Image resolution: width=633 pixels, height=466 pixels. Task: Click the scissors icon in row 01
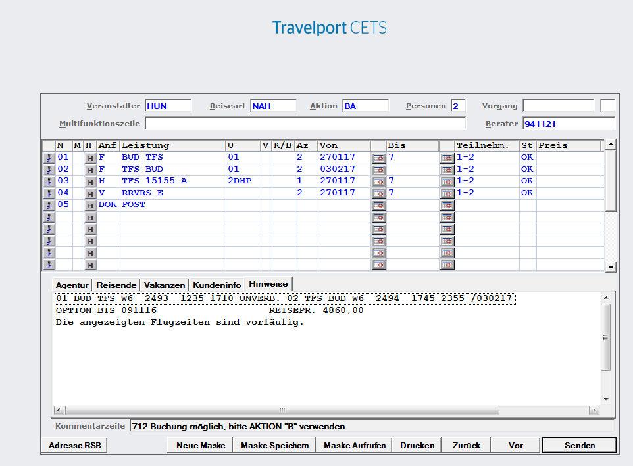(x=49, y=158)
